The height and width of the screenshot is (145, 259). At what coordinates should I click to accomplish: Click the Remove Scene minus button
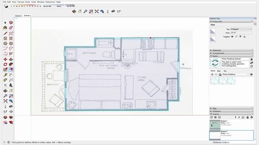point(219,117)
